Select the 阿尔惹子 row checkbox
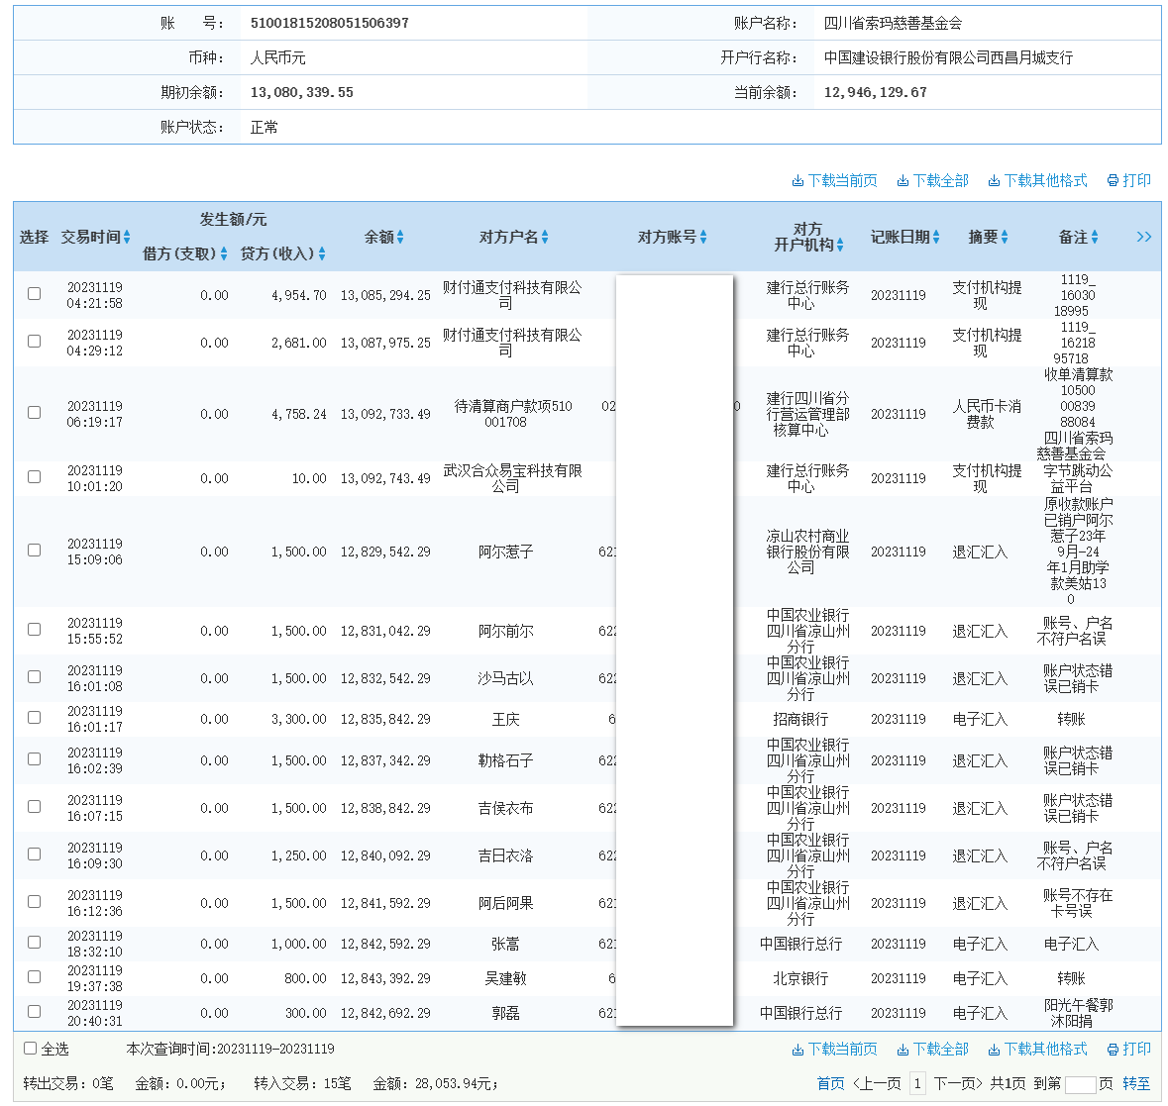 coord(35,550)
